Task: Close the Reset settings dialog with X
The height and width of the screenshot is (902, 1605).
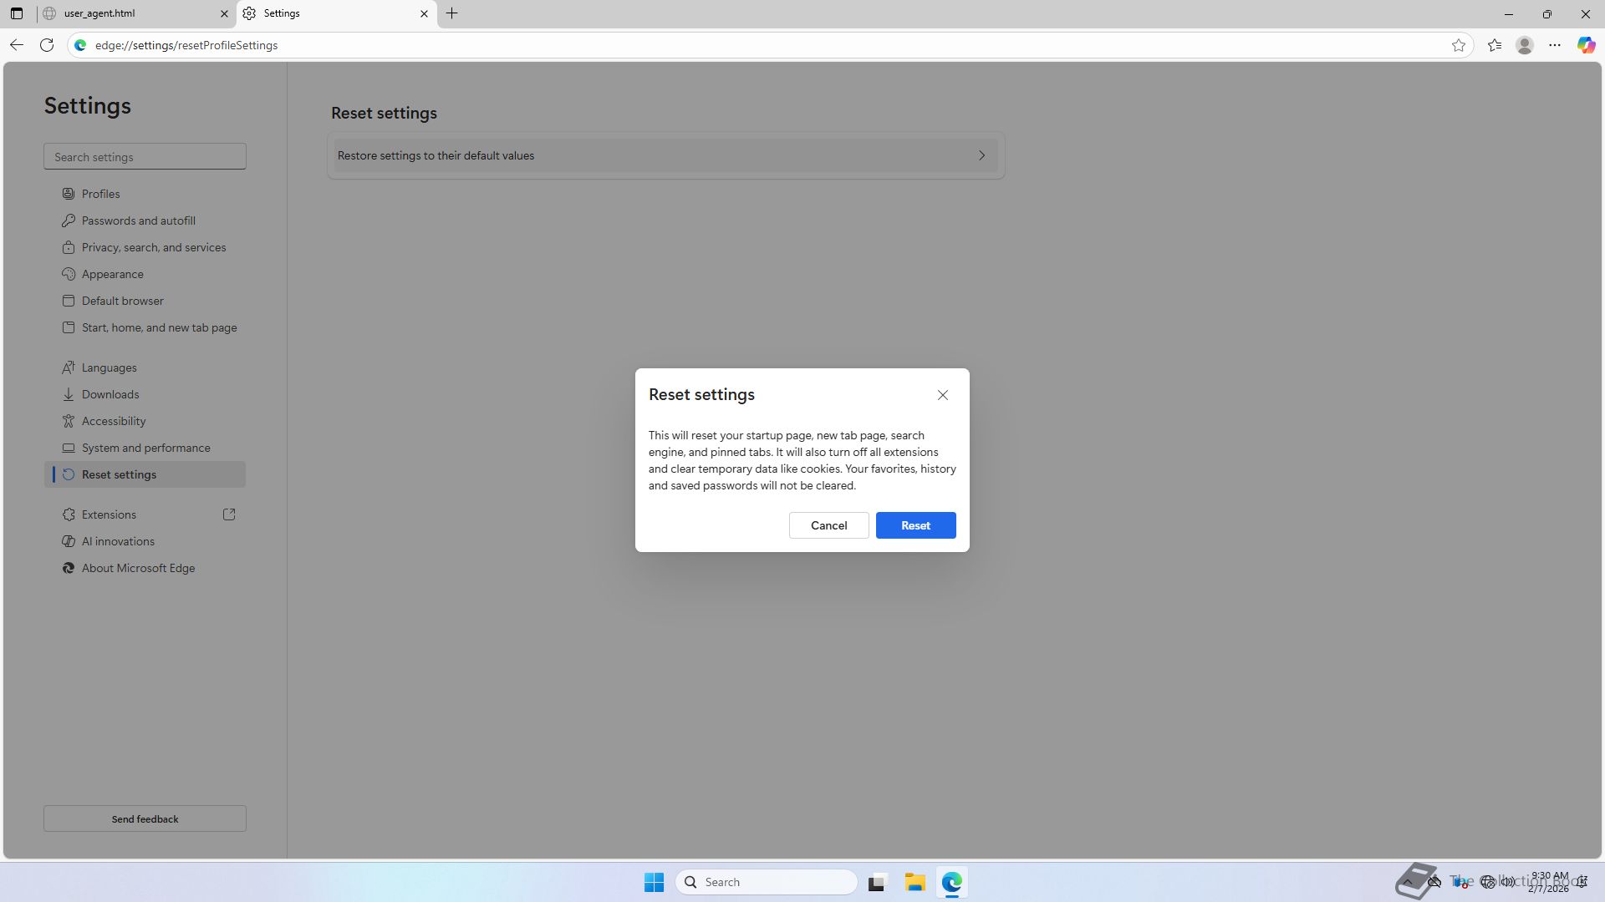Action: tap(942, 395)
